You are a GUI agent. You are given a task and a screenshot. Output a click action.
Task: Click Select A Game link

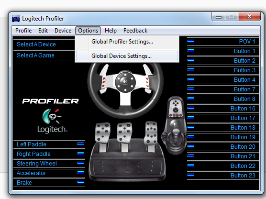35,55
